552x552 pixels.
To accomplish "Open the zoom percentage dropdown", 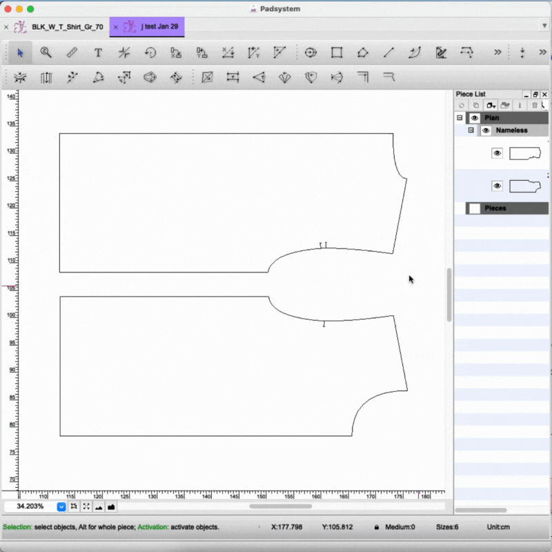I will point(61,507).
